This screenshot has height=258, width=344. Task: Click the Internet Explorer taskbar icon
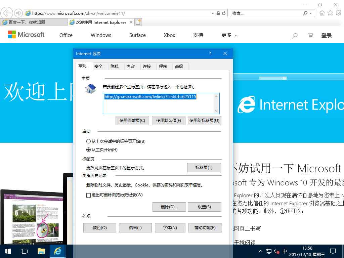[x=58, y=251]
